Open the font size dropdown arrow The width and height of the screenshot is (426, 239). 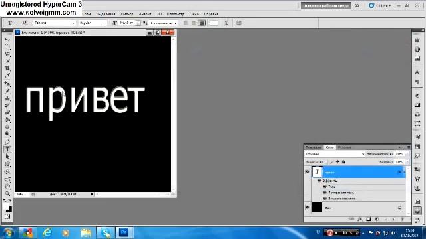point(138,23)
